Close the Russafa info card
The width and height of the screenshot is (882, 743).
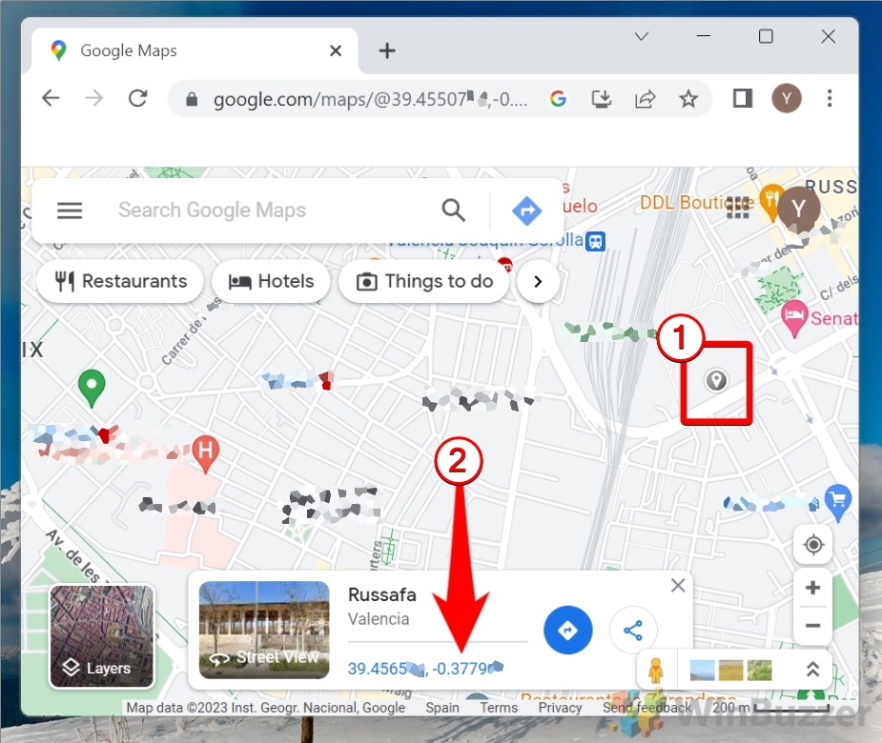(x=678, y=586)
